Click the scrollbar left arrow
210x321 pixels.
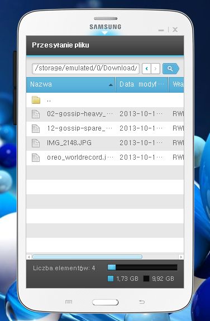pos(29,257)
